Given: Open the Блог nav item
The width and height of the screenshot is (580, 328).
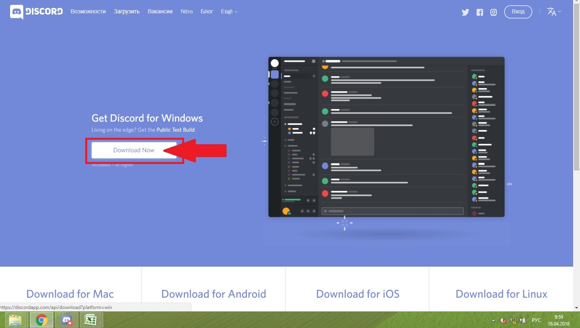Looking at the screenshot, I should pos(207,11).
